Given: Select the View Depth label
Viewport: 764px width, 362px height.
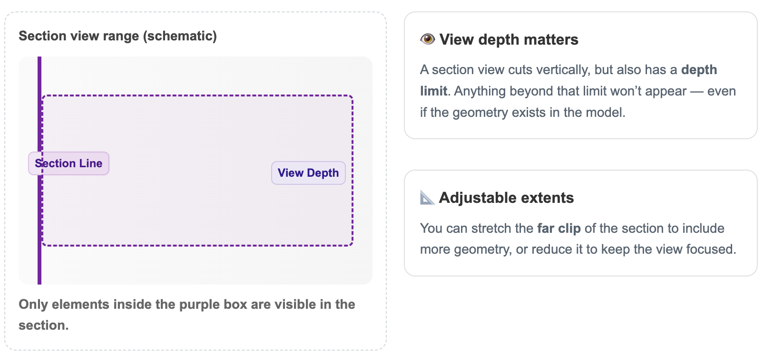Looking at the screenshot, I should [x=308, y=173].
